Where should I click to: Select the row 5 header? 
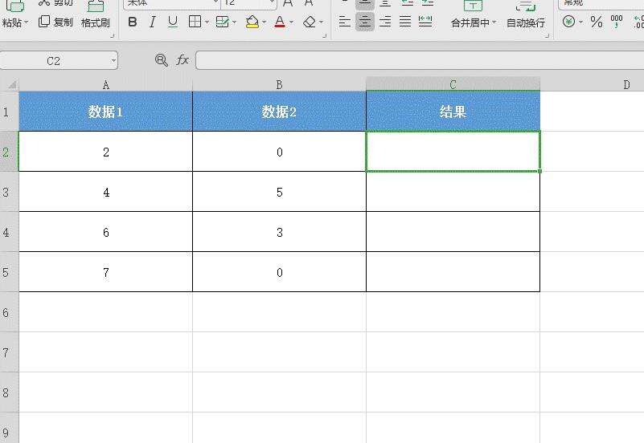point(10,272)
